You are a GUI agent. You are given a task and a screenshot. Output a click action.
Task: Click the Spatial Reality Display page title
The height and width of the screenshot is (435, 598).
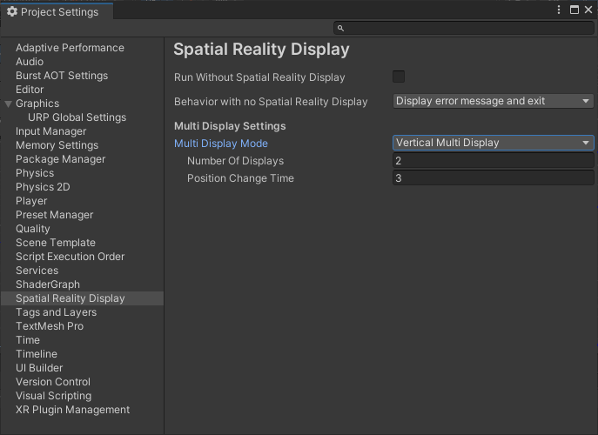[x=261, y=50]
